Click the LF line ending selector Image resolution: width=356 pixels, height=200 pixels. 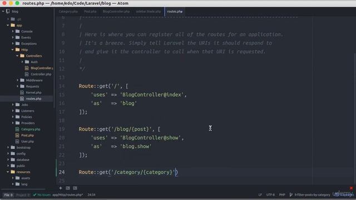(260, 195)
